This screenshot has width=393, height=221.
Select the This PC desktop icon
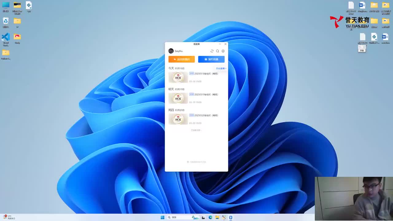point(6,7)
